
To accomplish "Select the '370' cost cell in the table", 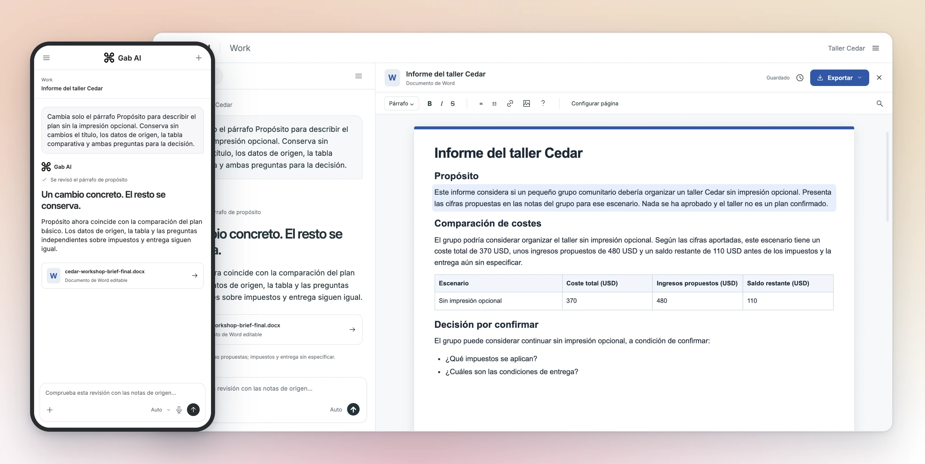I will [607, 301].
